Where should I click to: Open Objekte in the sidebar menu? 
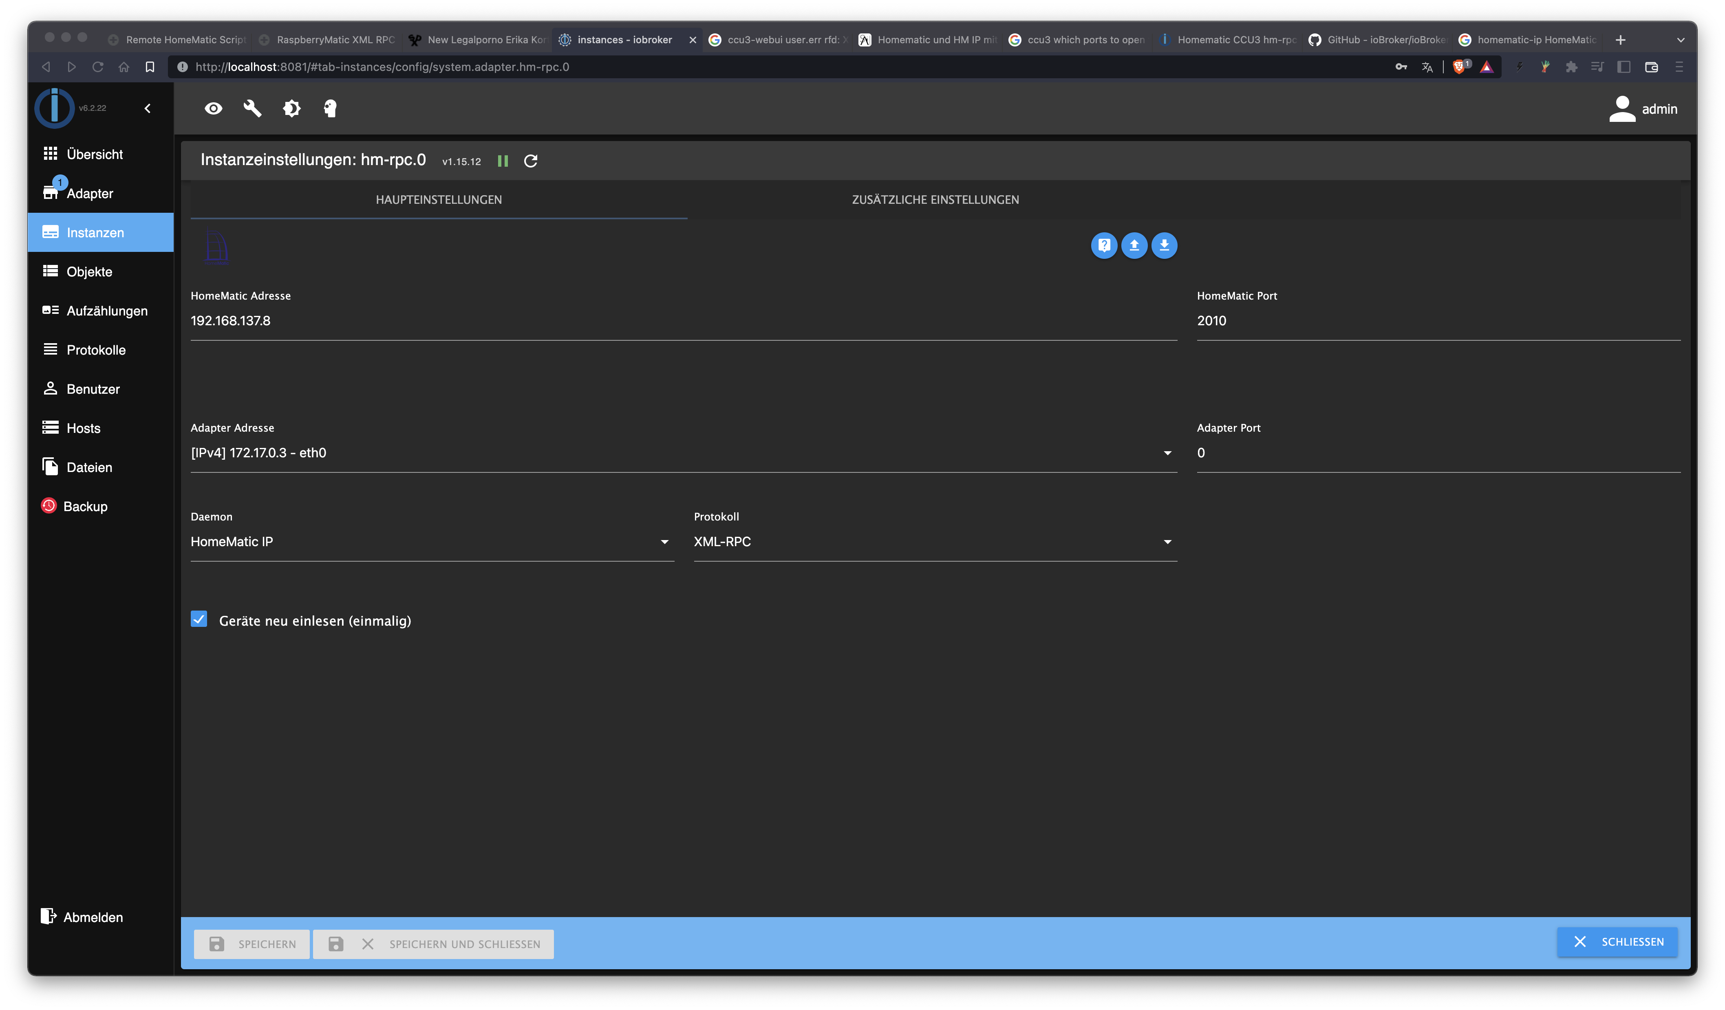click(x=89, y=272)
